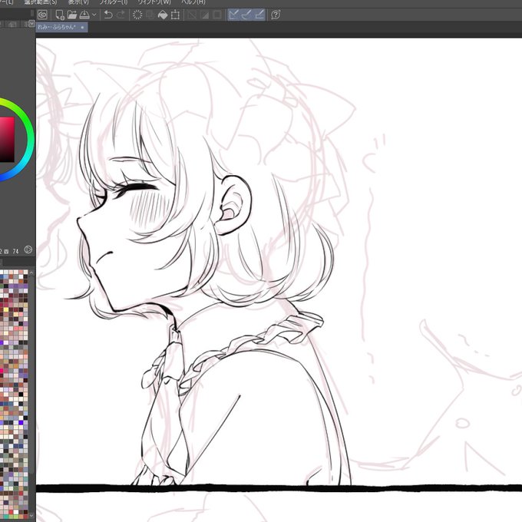522x522 pixels.
Task: Click the Clear (dotted circle) icon
Action: tap(137, 15)
